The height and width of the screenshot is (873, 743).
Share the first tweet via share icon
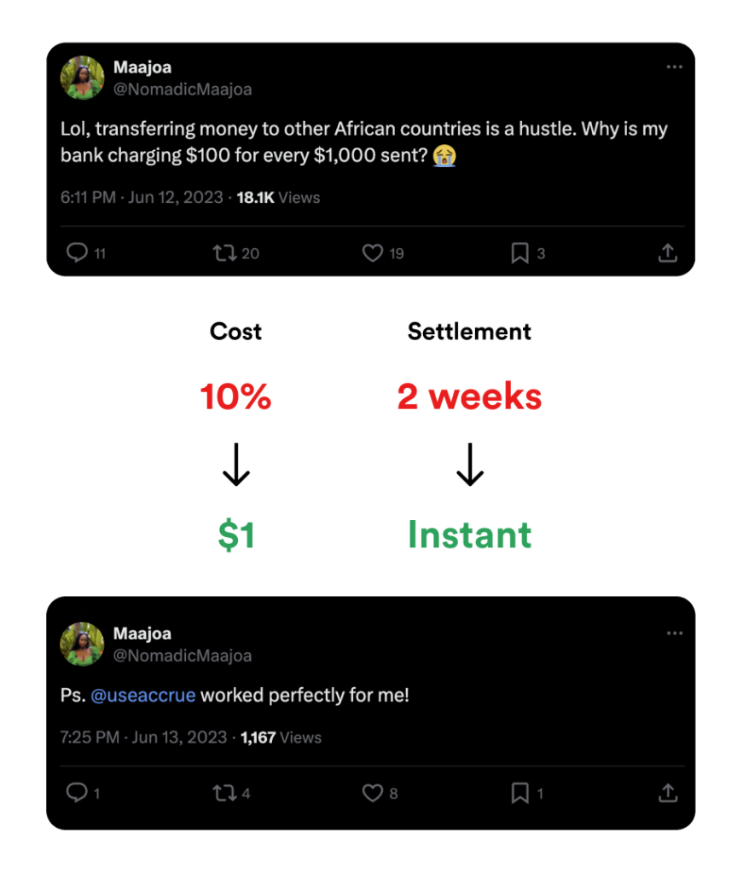pos(668,253)
